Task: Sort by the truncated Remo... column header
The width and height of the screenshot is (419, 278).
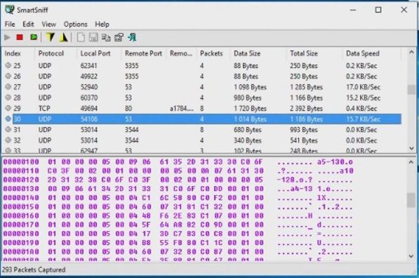Action: pyautogui.click(x=182, y=53)
